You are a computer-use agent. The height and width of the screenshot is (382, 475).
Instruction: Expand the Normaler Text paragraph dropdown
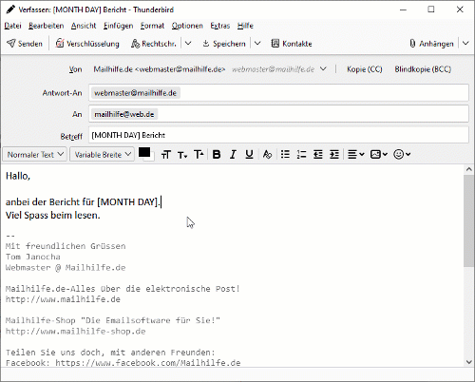tap(35, 155)
